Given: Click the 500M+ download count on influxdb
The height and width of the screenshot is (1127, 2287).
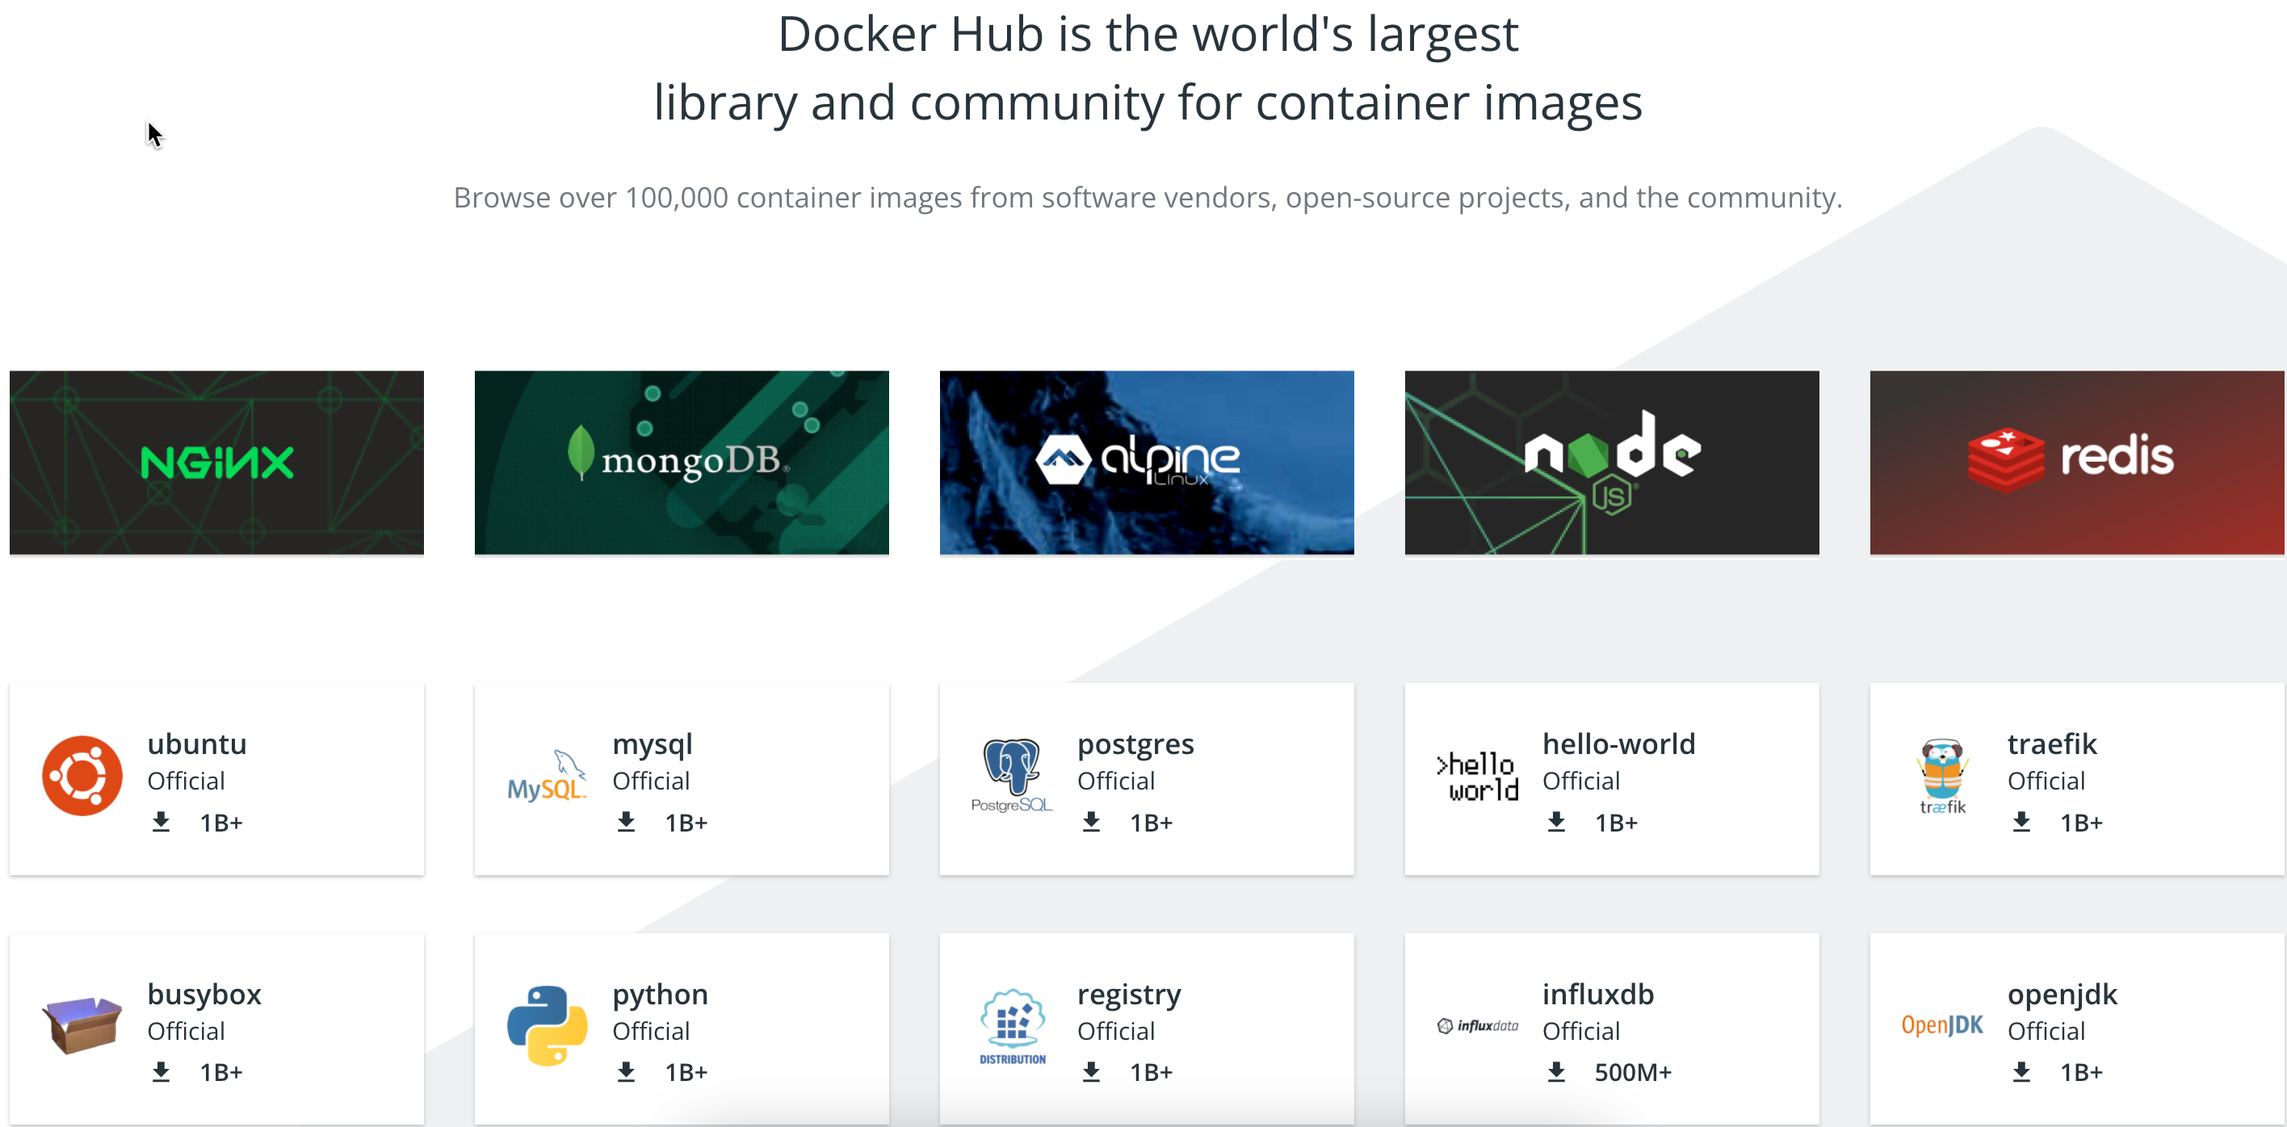Looking at the screenshot, I should pyautogui.click(x=1633, y=1072).
